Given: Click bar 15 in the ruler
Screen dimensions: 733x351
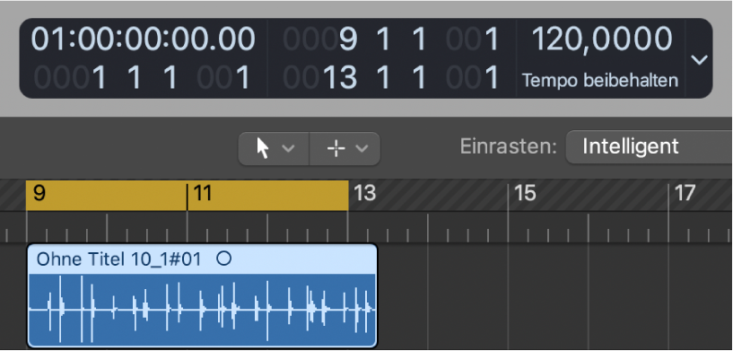Looking at the screenshot, I should 525,193.
